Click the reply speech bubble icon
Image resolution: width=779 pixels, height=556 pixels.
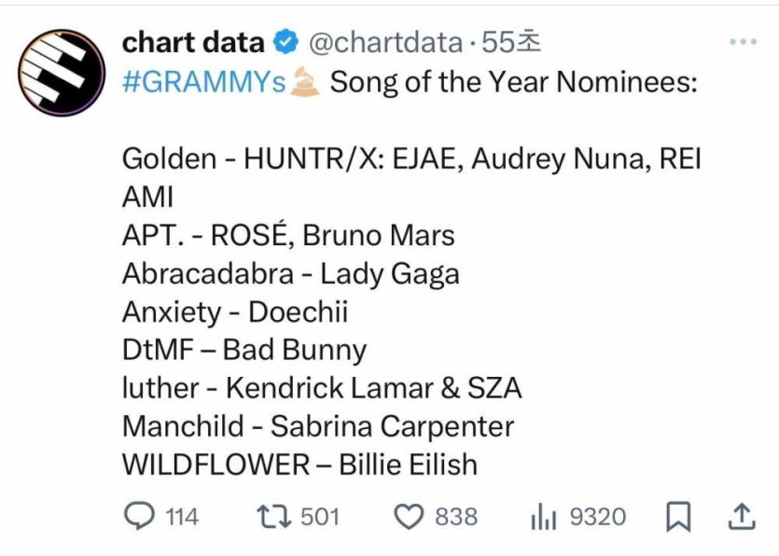(139, 516)
